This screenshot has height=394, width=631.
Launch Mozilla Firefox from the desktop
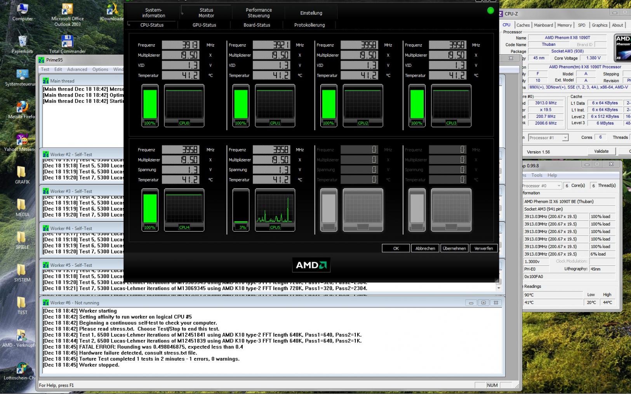pyautogui.click(x=22, y=110)
